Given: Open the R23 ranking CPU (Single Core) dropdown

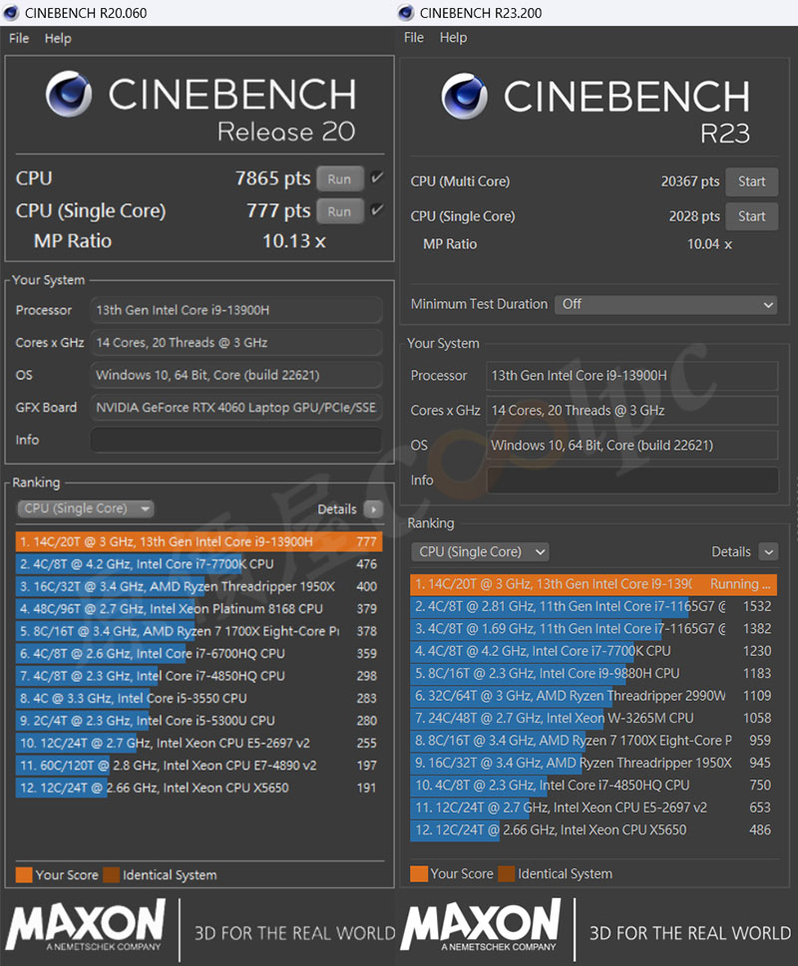Looking at the screenshot, I should coord(480,551).
